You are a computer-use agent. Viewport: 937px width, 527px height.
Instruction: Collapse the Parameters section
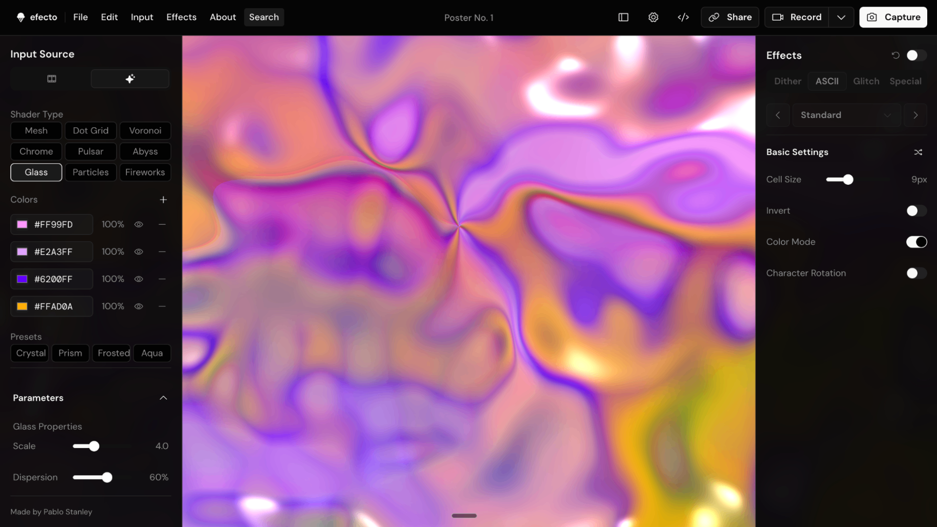click(x=163, y=398)
